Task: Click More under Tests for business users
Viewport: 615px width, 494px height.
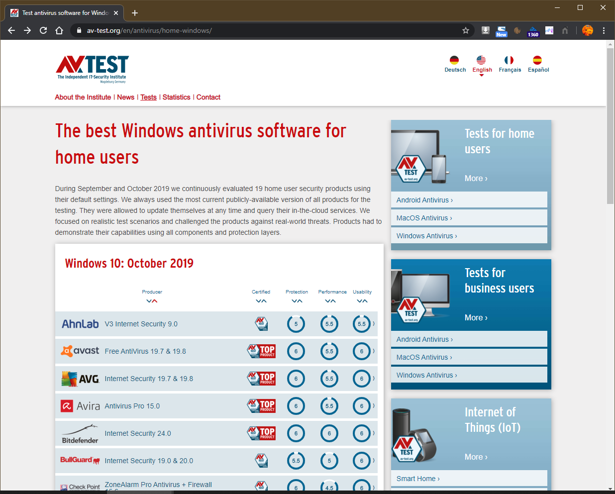Action: [476, 317]
